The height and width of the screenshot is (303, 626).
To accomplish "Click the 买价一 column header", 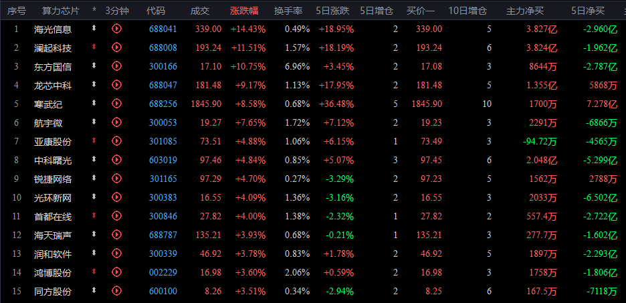I will tap(421, 11).
